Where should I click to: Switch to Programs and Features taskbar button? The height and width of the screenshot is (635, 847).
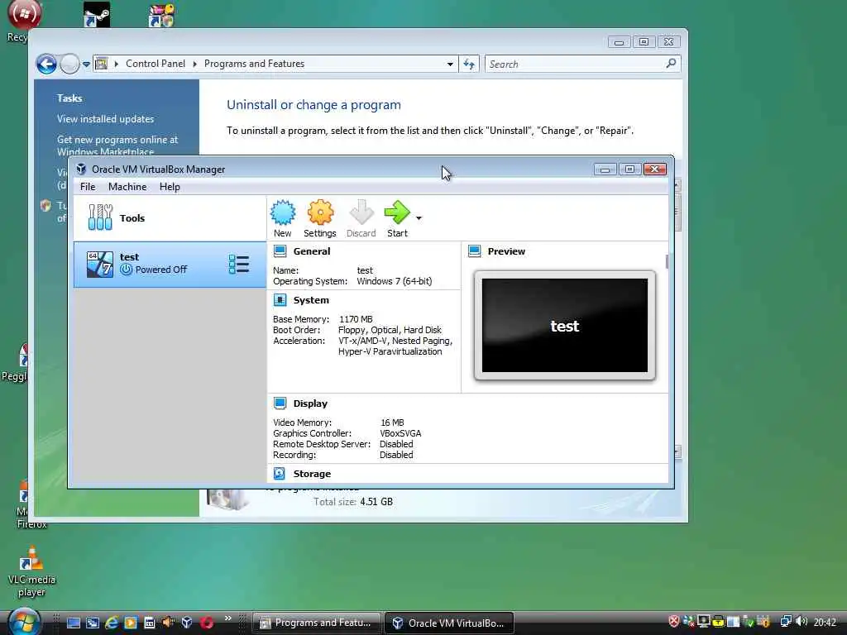317,623
